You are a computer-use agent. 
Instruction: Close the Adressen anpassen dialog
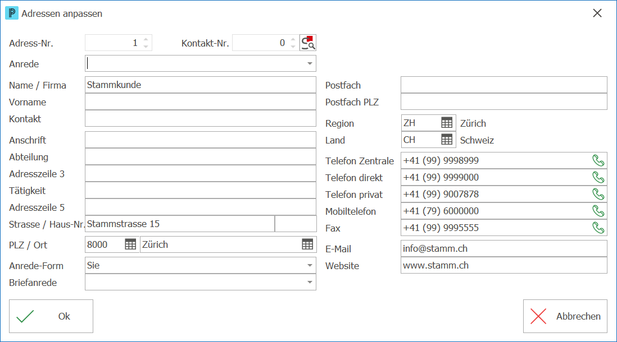point(597,13)
